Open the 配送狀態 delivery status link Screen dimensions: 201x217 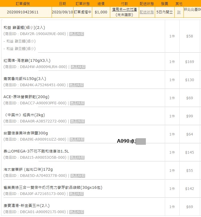[x=146, y=12]
